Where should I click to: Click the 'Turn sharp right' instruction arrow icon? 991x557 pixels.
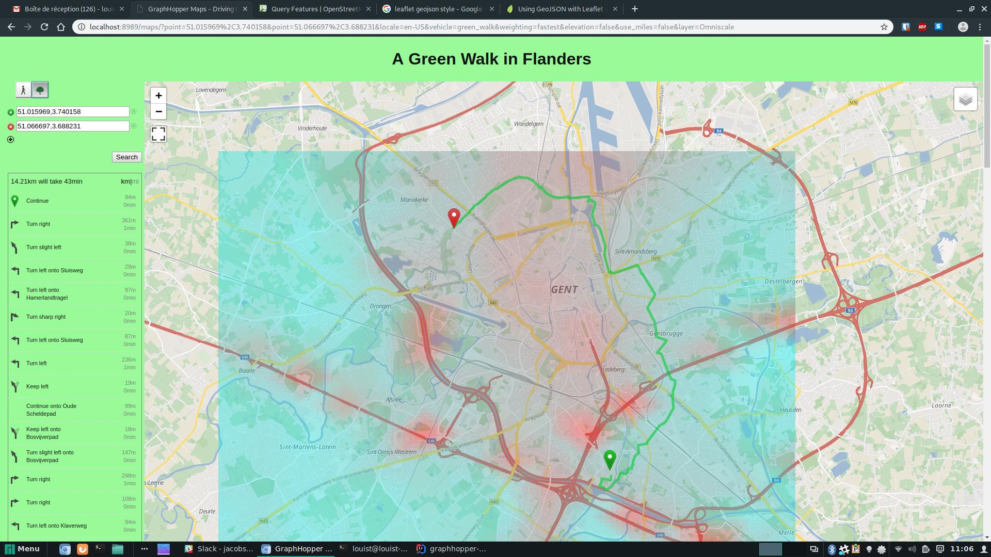[x=14, y=317]
